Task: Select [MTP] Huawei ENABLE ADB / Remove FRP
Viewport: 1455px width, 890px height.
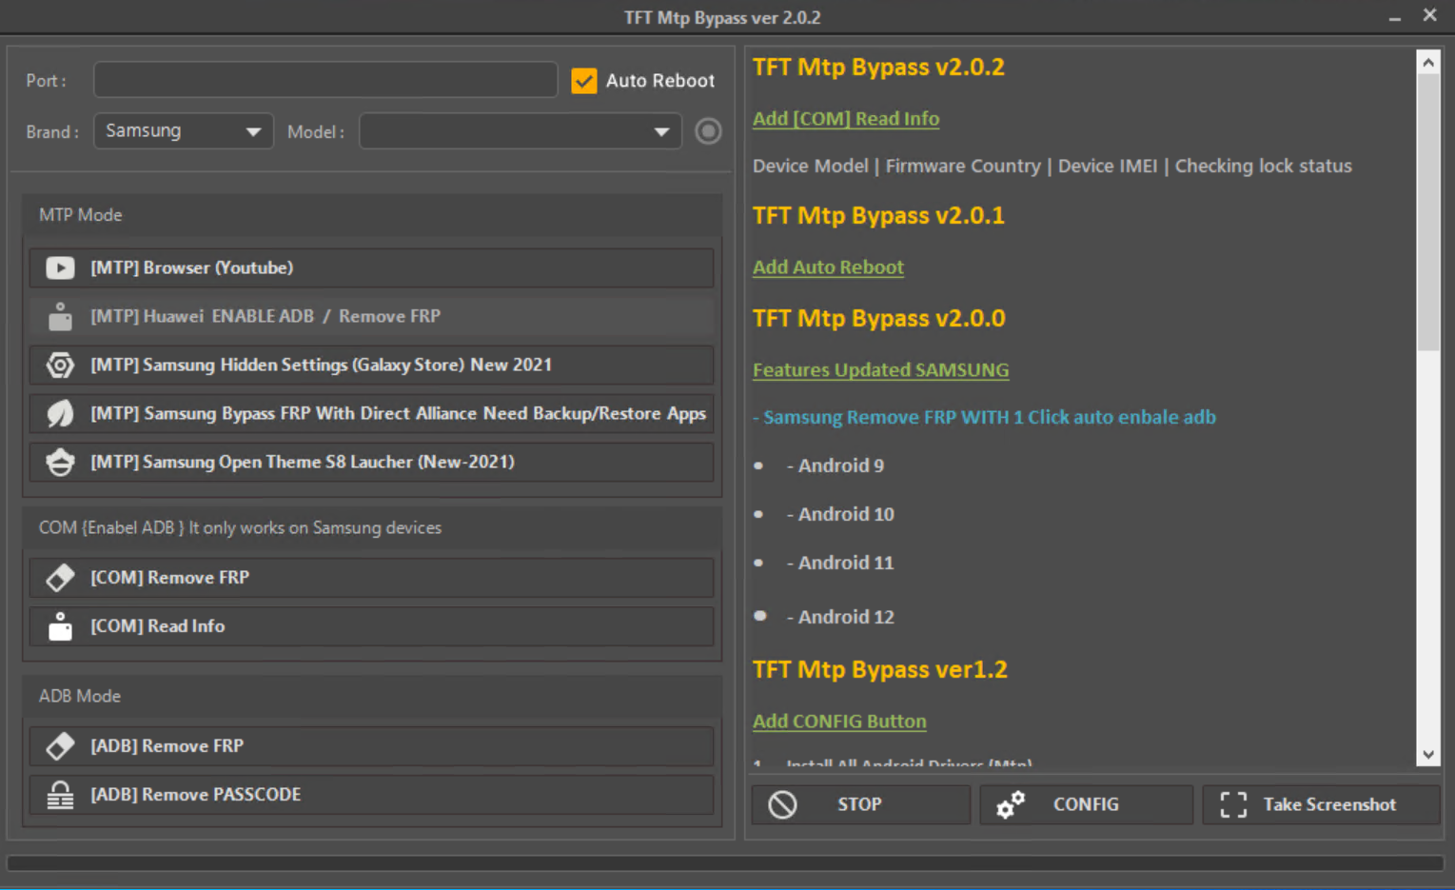Action: pyautogui.click(x=372, y=316)
